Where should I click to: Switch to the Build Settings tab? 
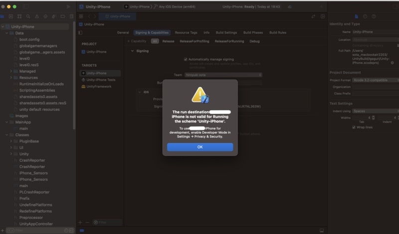(x=226, y=32)
